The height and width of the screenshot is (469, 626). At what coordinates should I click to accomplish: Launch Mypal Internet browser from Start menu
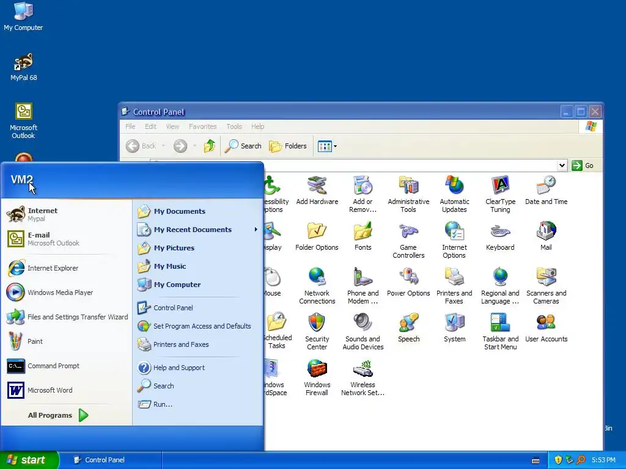[67, 214]
